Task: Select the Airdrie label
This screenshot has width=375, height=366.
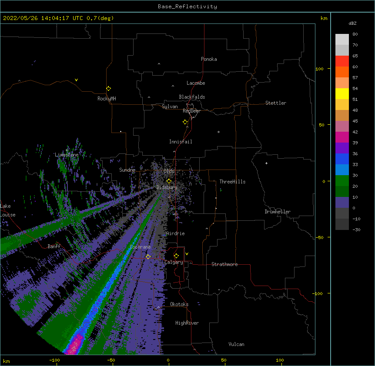Action: tap(175, 233)
